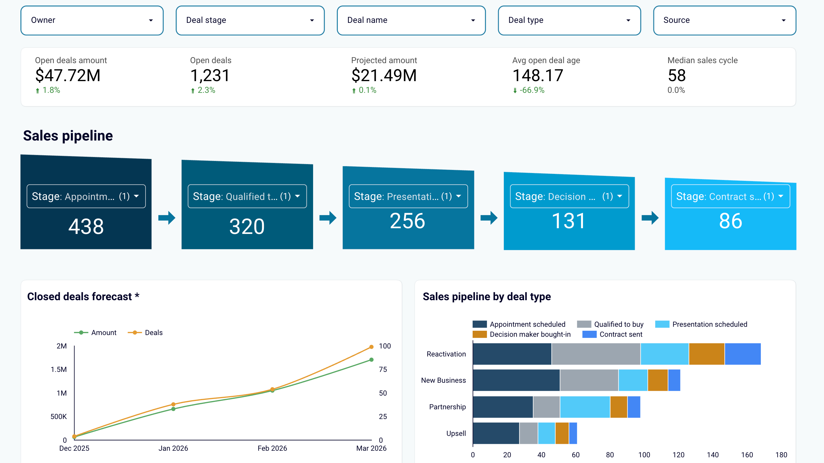Image resolution: width=824 pixels, height=463 pixels.
Task: Open Stage: Appointment selector in pipeline
Action: (x=86, y=196)
